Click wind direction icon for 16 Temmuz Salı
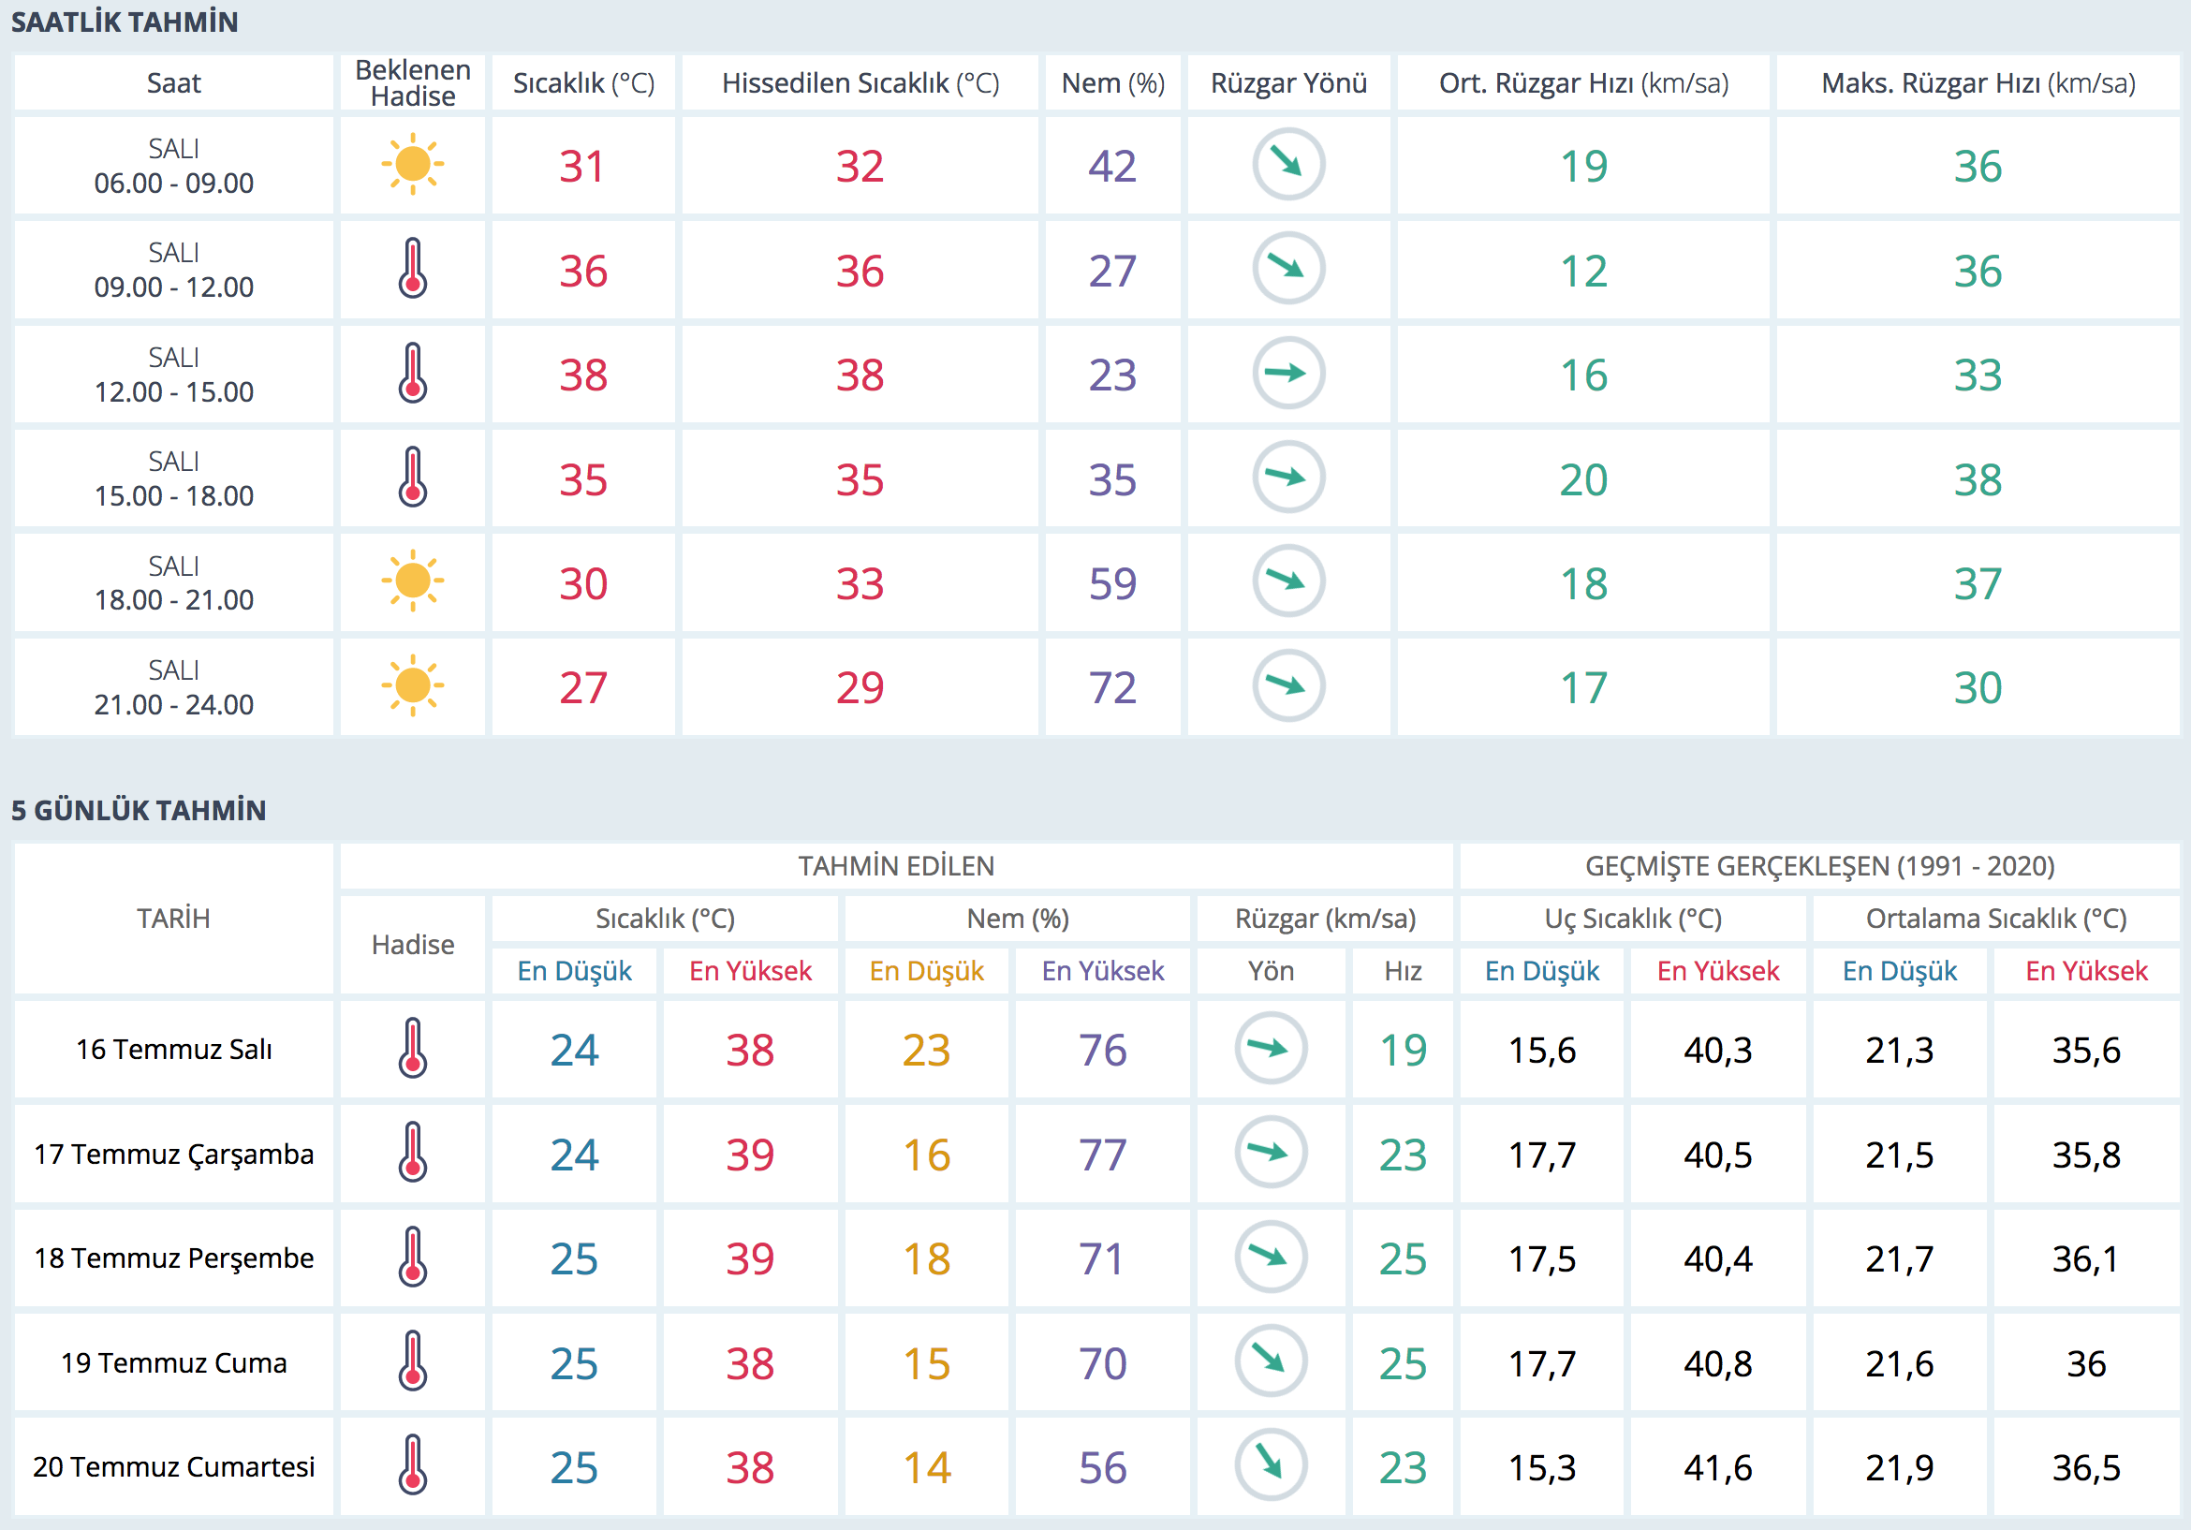The width and height of the screenshot is (2191, 1530). (1271, 1048)
